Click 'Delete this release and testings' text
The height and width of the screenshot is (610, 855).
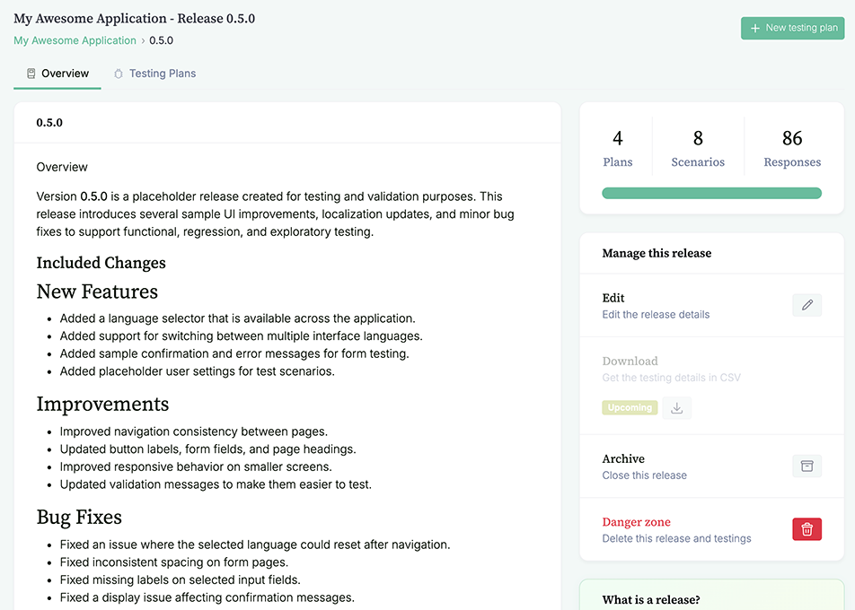[x=676, y=538]
